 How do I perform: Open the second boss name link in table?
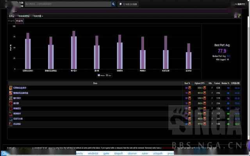click(x=21, y=93)
